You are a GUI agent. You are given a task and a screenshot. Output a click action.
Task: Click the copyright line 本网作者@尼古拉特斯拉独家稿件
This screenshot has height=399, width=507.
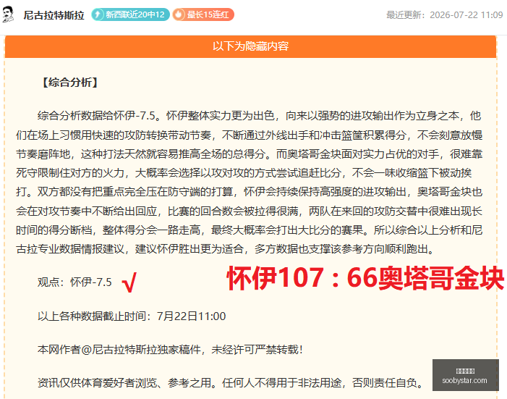[x=170, y=350]
